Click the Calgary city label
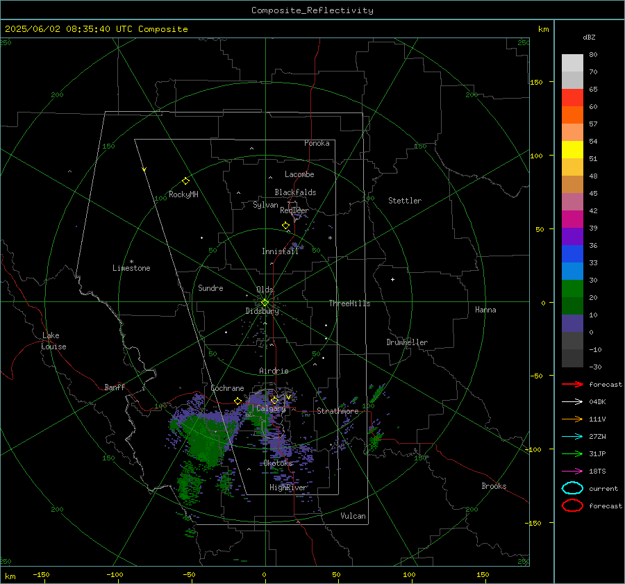Image resolution: width=625 pixels, height=584 pixels. 271,408
